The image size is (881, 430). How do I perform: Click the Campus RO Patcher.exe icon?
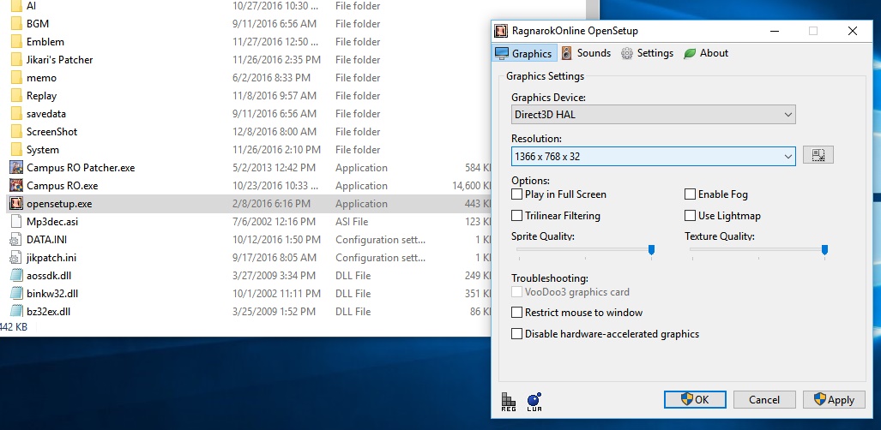click(x=16, y=168)
